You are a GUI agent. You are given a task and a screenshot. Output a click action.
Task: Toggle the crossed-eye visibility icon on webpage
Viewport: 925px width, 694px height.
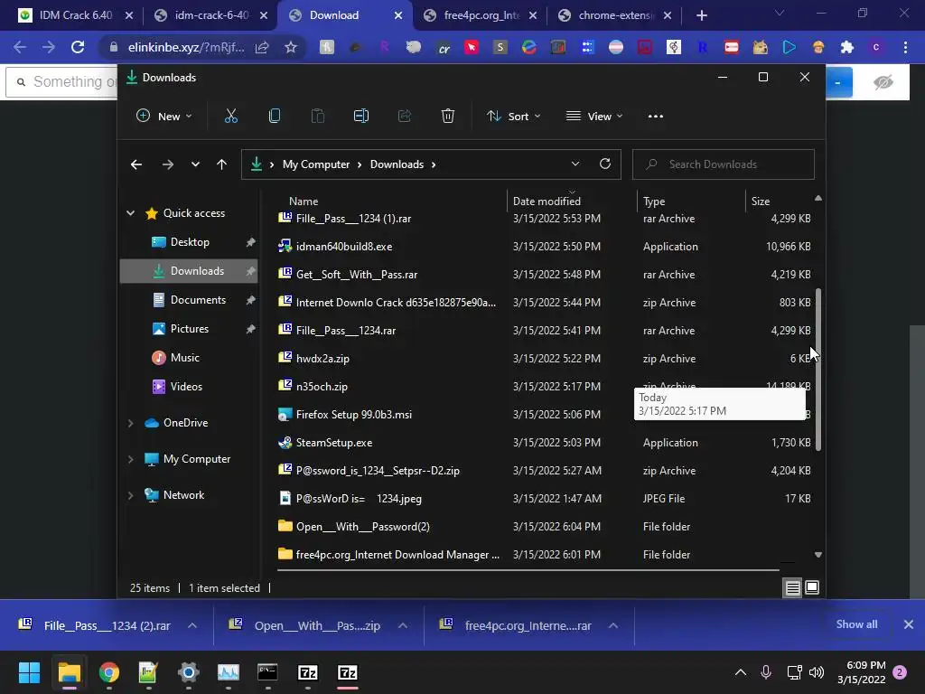pos(883,82)
